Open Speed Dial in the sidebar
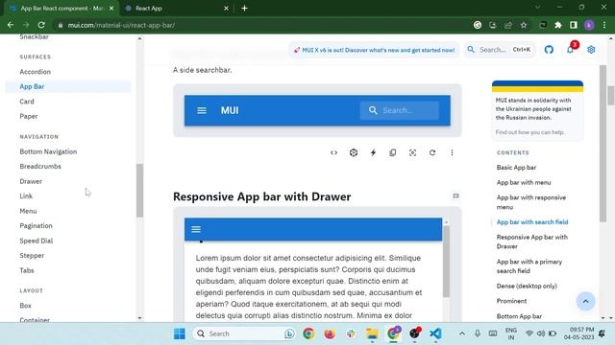The image size is (615, 345). click(x=37, y=241)
